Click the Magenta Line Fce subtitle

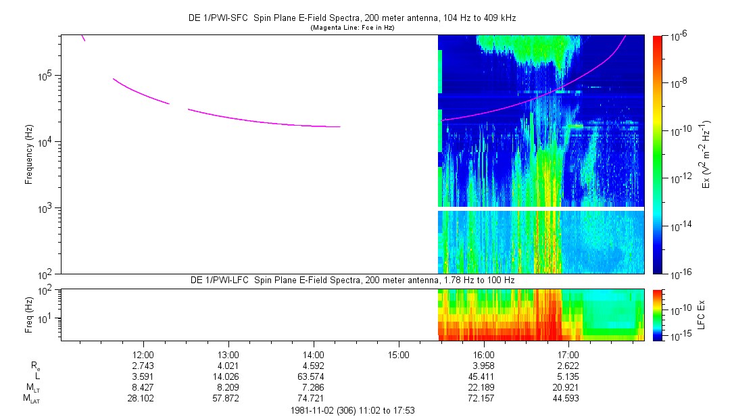351,28
